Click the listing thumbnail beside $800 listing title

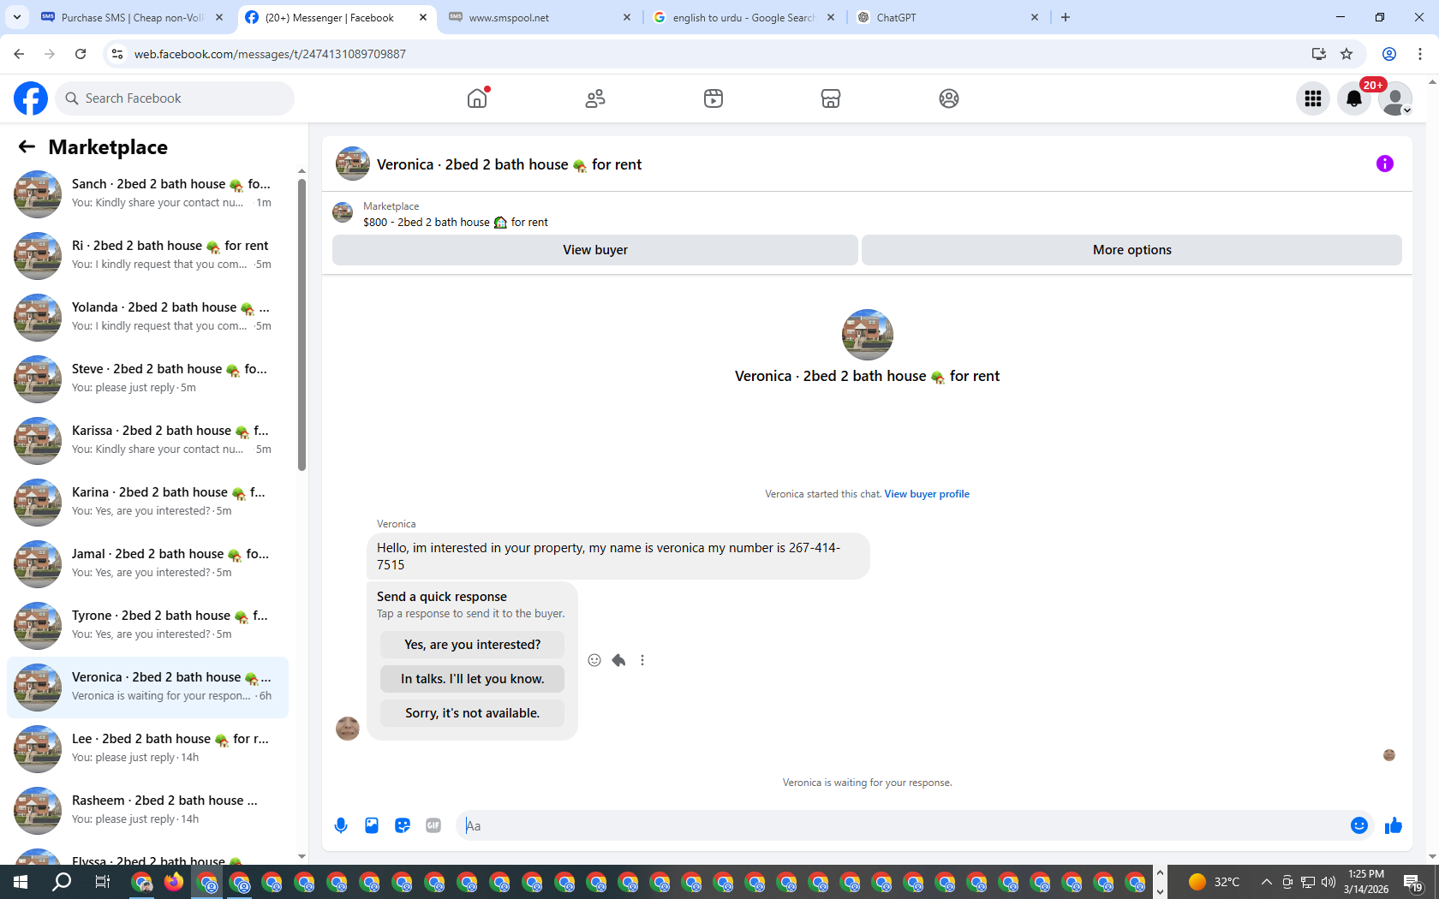343,212
